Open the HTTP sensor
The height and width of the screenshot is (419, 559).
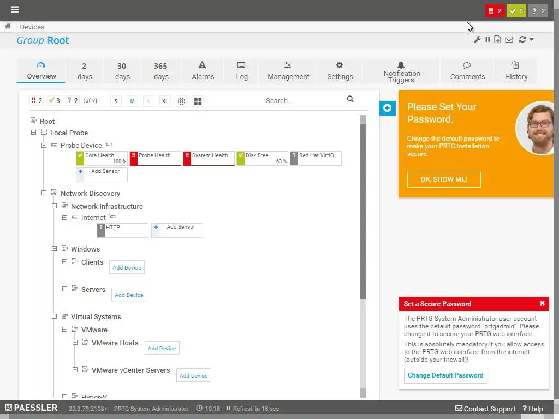123,231
